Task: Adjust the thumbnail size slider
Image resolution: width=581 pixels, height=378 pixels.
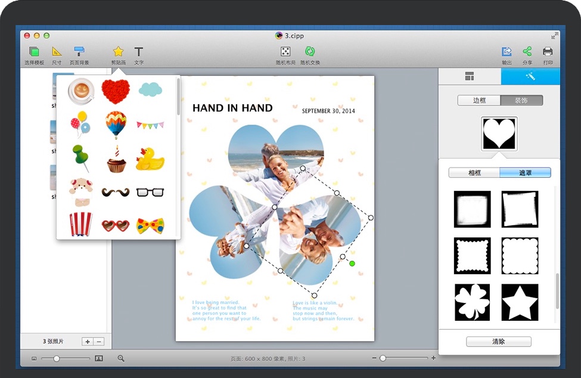Action: click(x=57, y=358)
